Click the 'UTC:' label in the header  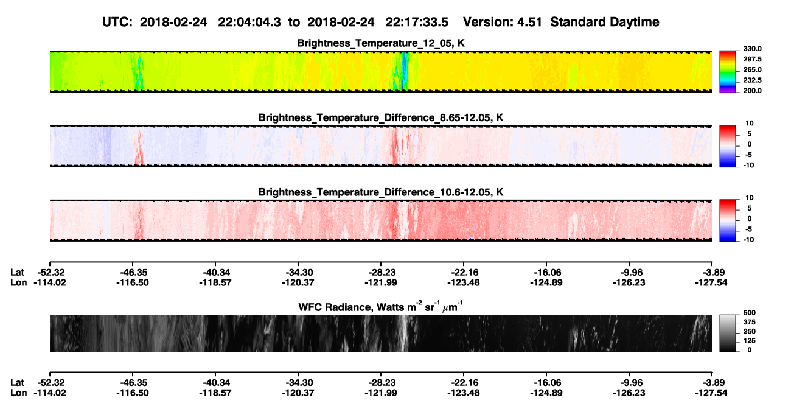pyautogui.click(x=118, y=22)
